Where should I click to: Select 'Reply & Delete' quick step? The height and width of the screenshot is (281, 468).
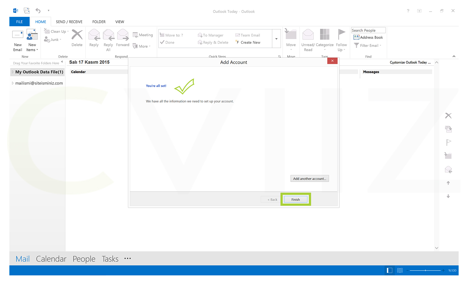(x=213, y=42)
